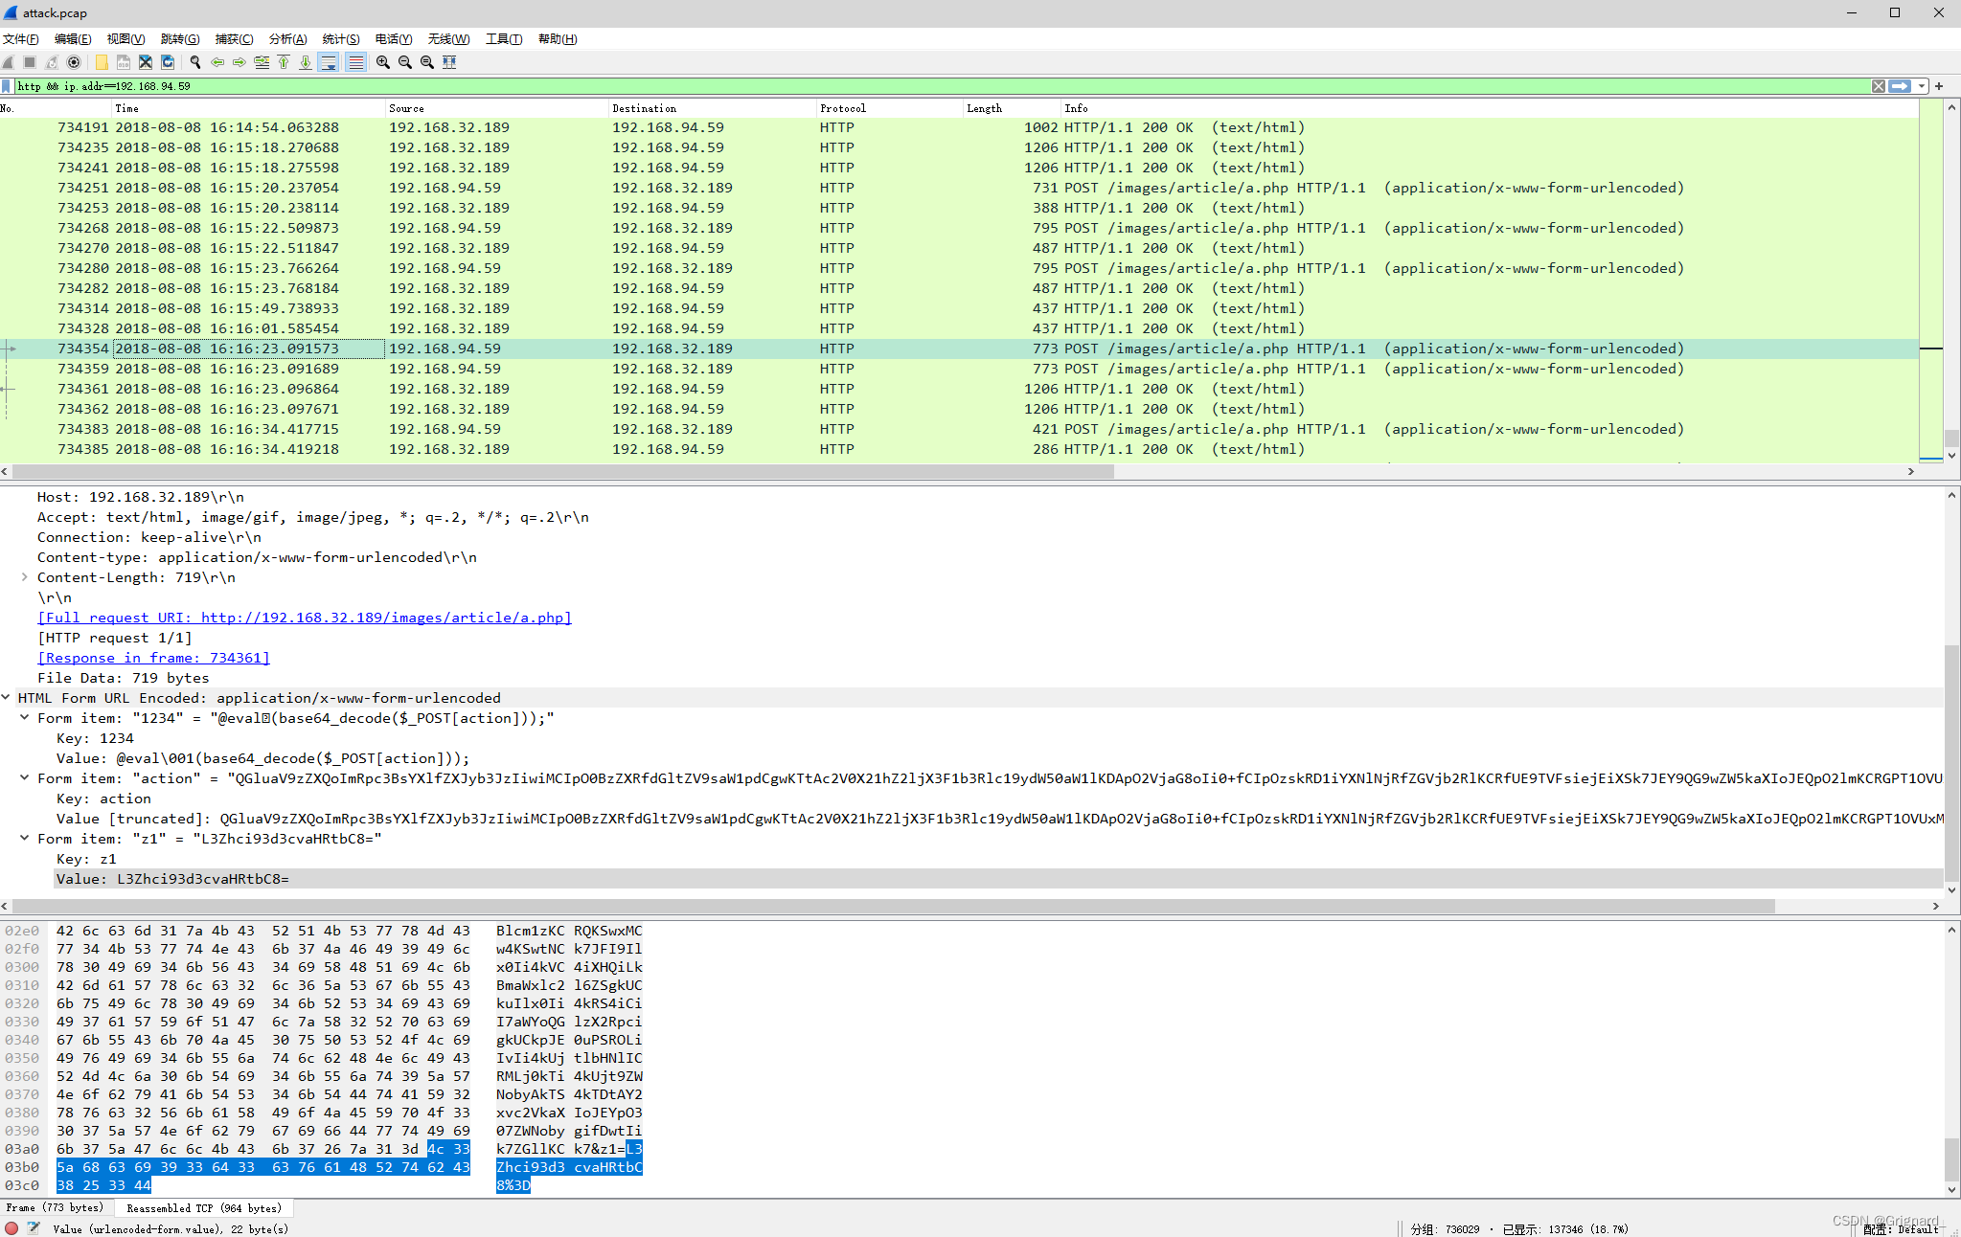This screenshot has width=1961, height=1237.
Task: Click the expert information red circle icon
Action: click(x=11, y=1228)
